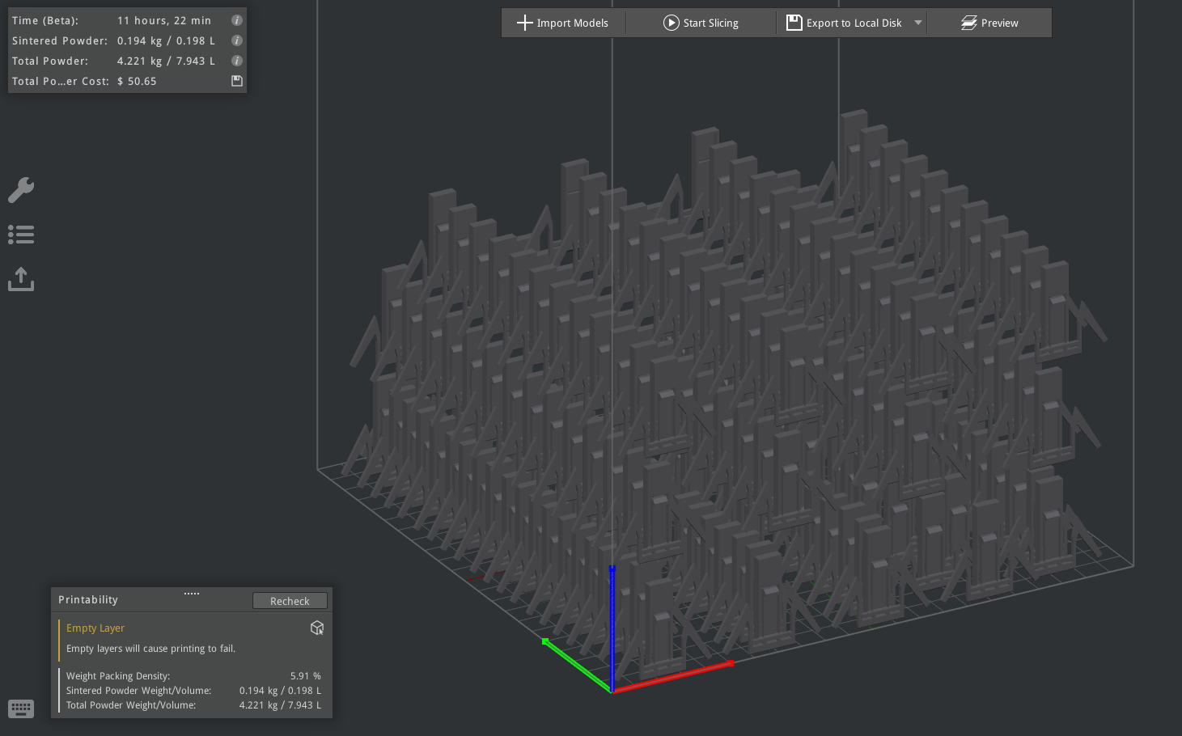Click info icon for Total Powder row
Screen dimensions: 1182x736
tap(237, 61)
